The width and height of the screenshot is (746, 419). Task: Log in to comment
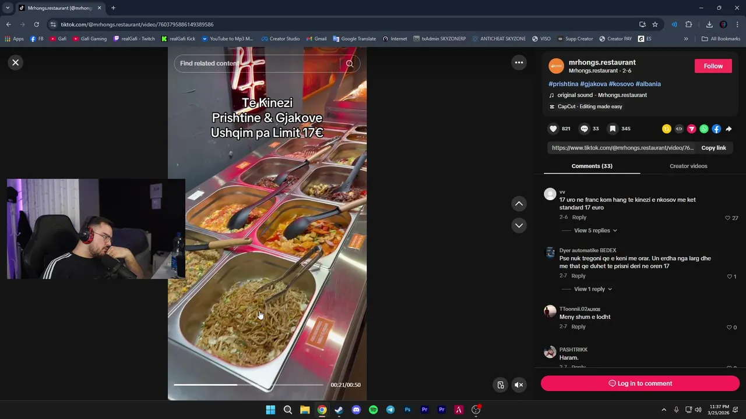click(640, 384)
